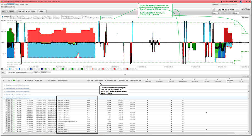Click the clock icon in the title bar
This screenshot has width=252, height=136.
point(222,2)
